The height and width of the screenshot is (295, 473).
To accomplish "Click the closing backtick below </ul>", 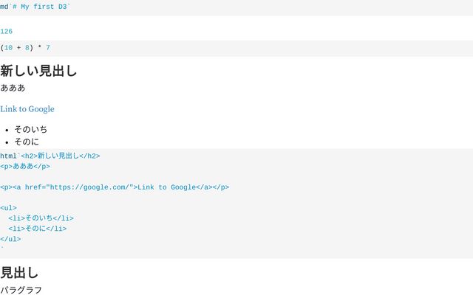I will point(2,249).
